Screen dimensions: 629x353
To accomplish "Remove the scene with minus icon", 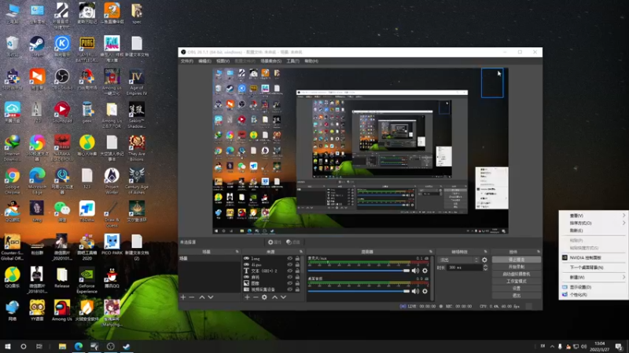I will 191,297.
